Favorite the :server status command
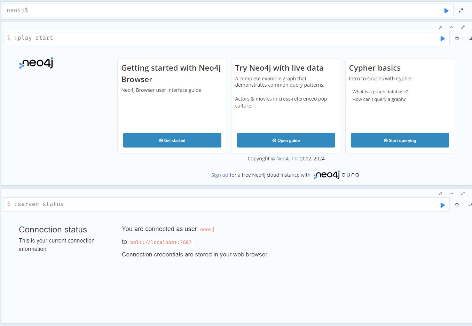472x326 pixels. tap(457, 205)
